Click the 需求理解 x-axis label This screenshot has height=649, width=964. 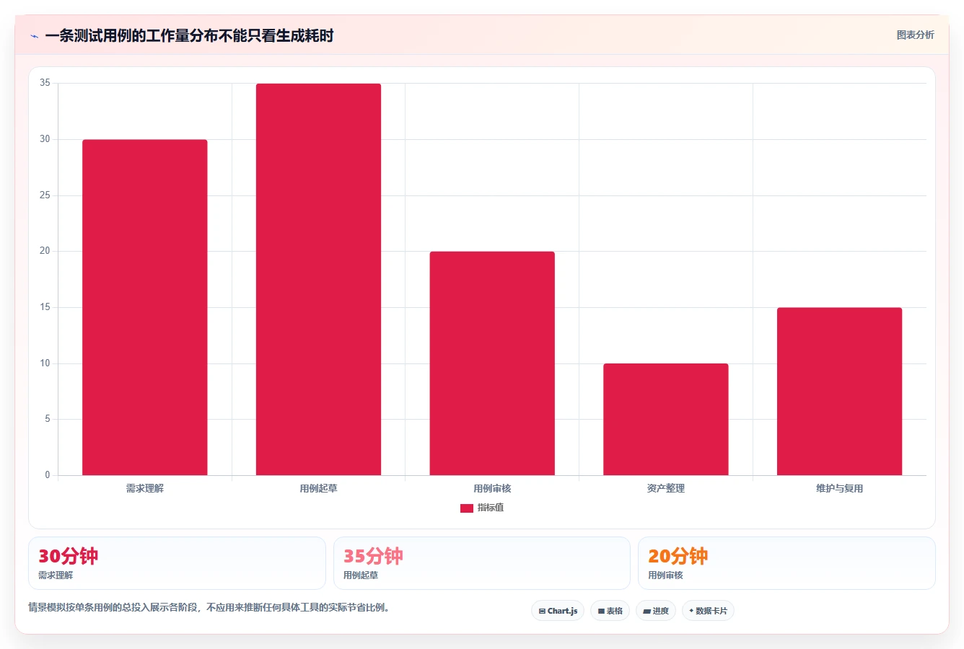144,488
